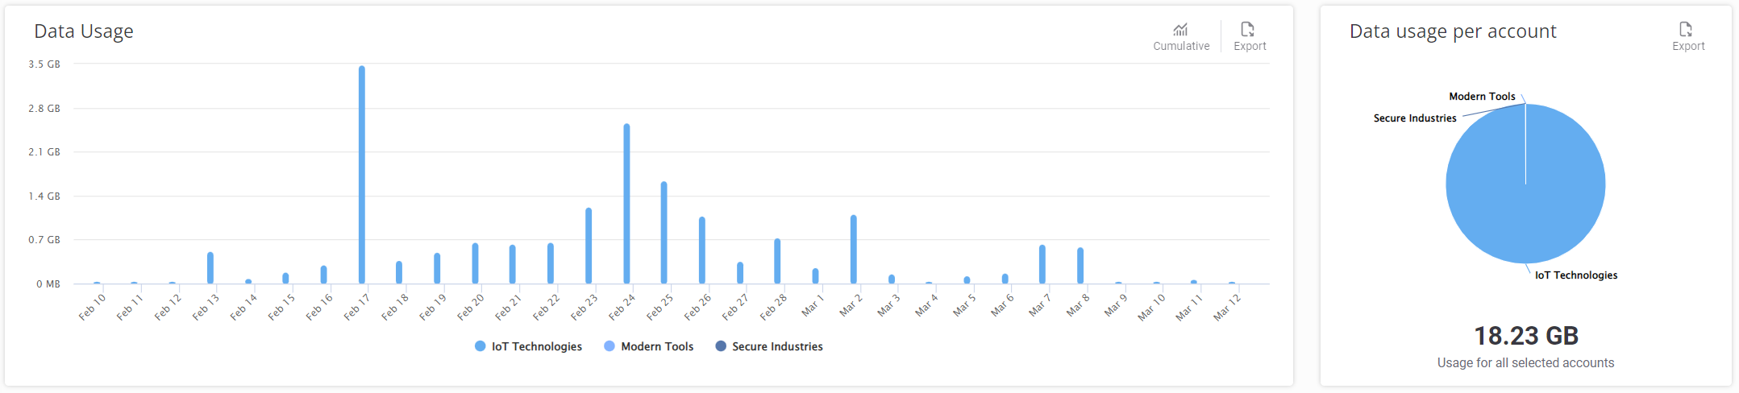Select the Feb 23 data bar
This screenshot has height=393, width=1739.
point(589,246)
